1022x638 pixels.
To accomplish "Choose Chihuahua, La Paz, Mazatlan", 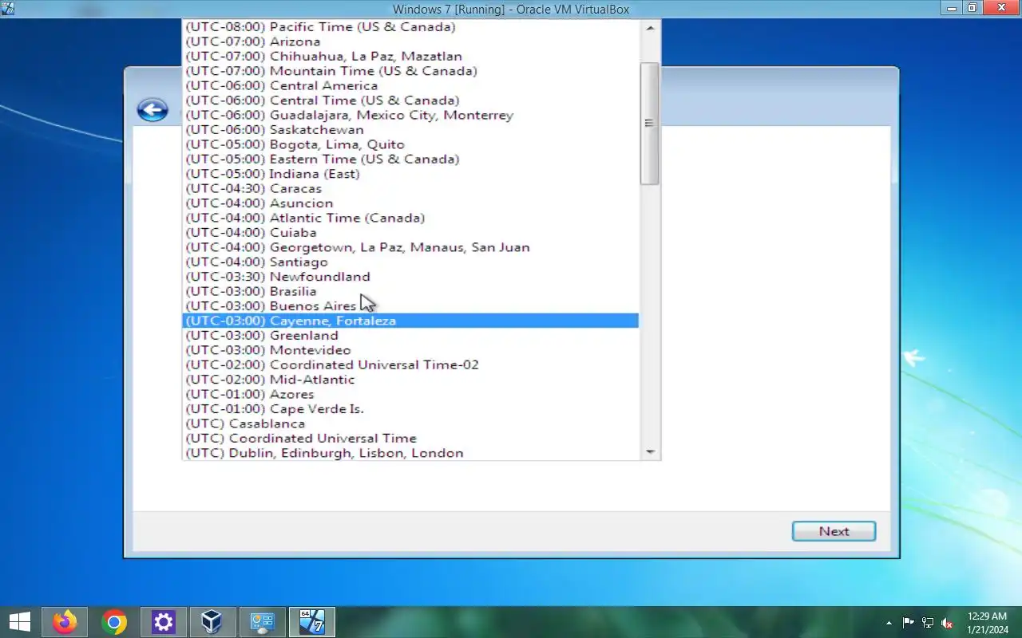I will tap(410, 57).
